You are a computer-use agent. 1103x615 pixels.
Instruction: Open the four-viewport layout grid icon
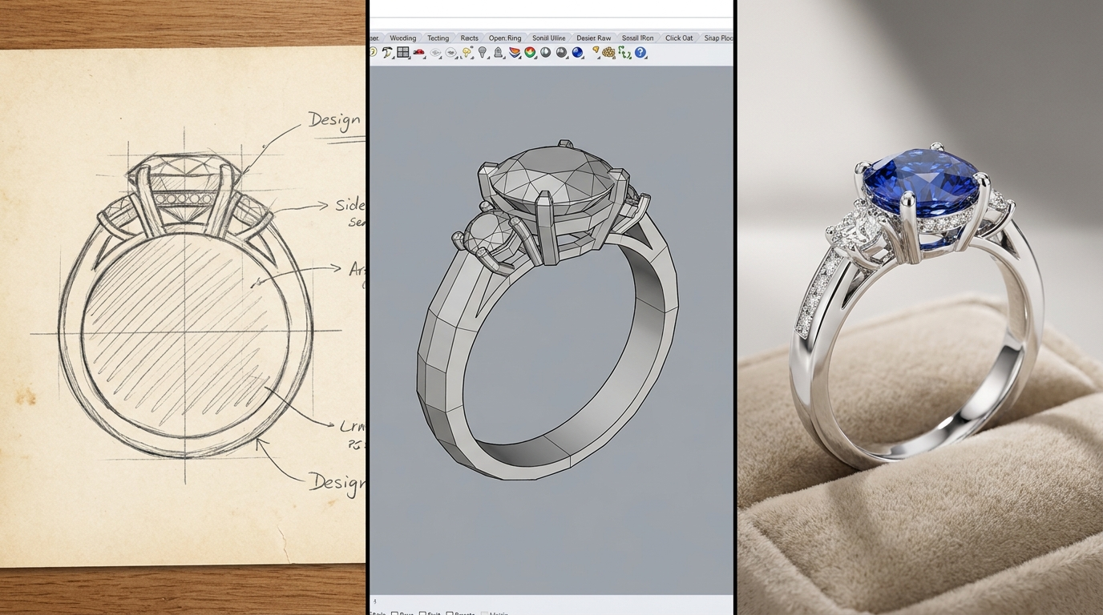coord(403,53)
